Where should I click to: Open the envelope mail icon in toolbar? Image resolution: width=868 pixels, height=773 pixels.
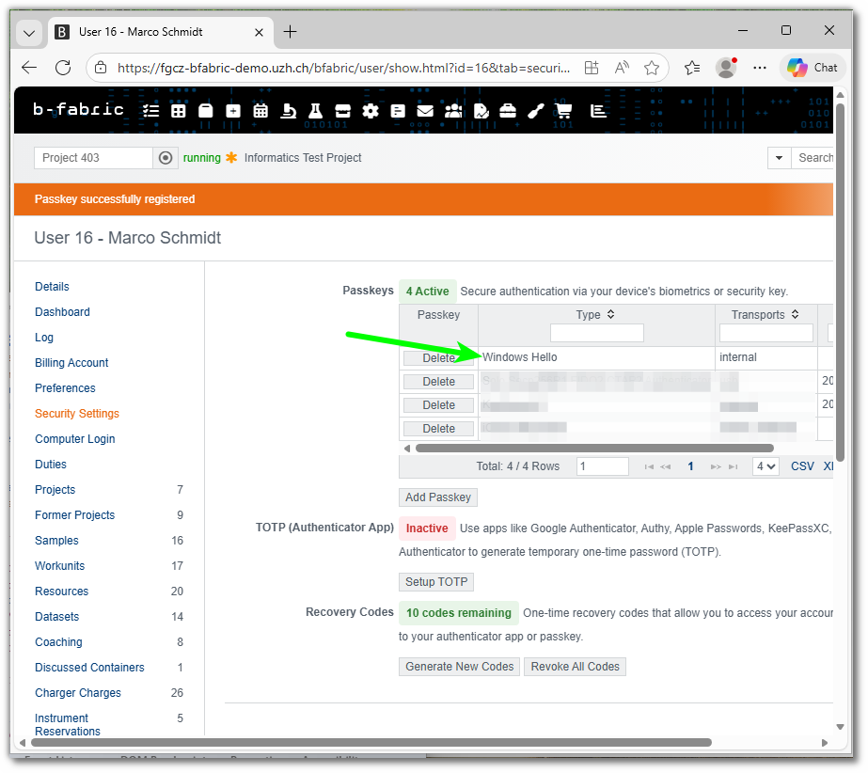click(x=424, y=111)
